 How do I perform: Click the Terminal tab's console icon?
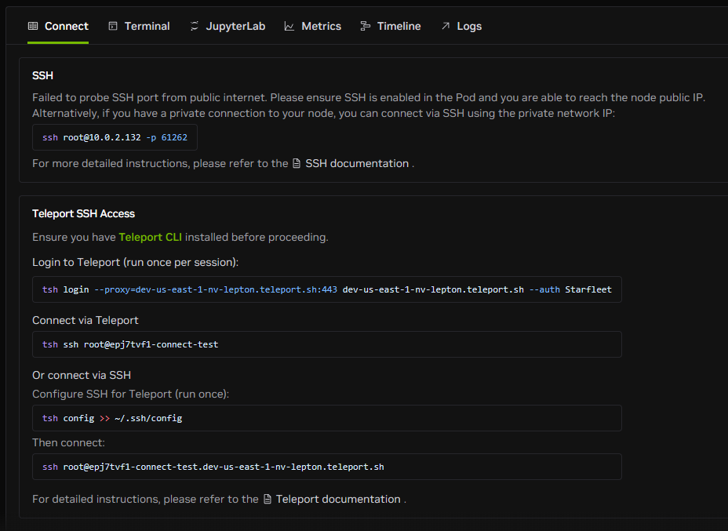113,26
